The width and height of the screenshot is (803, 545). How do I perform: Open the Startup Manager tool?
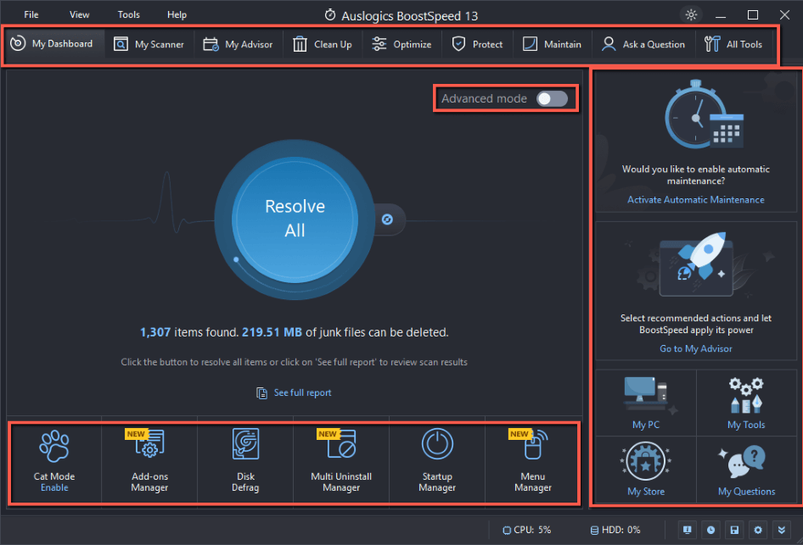437,460
